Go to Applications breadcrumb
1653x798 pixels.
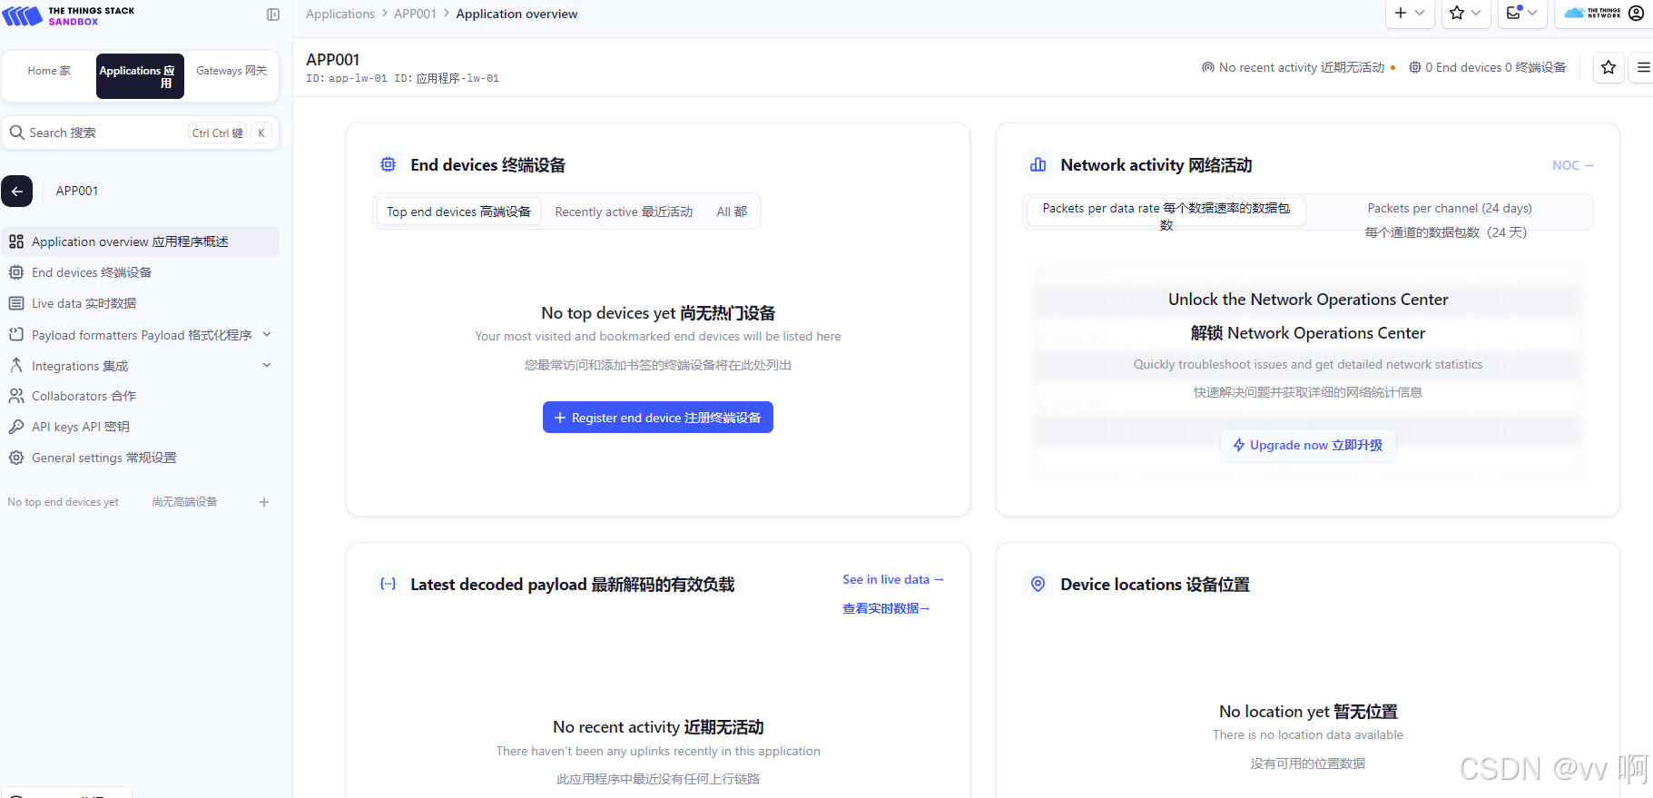coord(340,14)
